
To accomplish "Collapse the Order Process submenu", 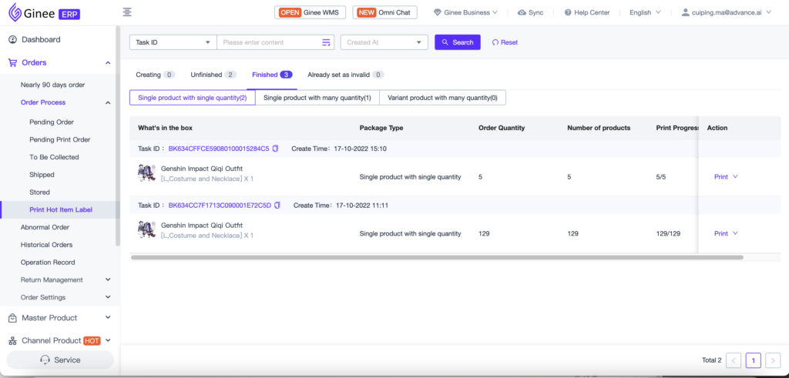I will [108, 102].
